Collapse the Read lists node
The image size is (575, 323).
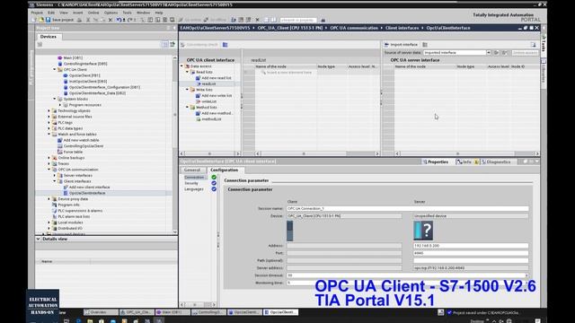tap(187, 72)
